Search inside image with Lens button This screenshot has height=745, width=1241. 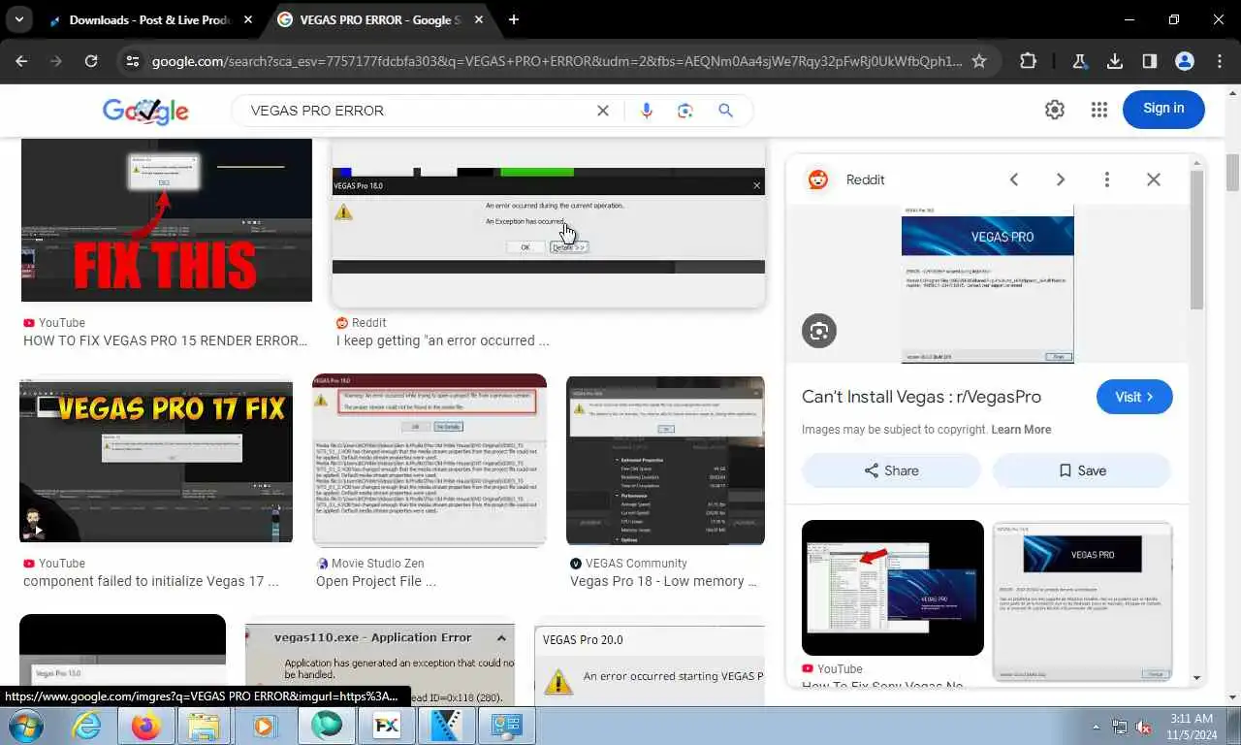click(819, 331)
